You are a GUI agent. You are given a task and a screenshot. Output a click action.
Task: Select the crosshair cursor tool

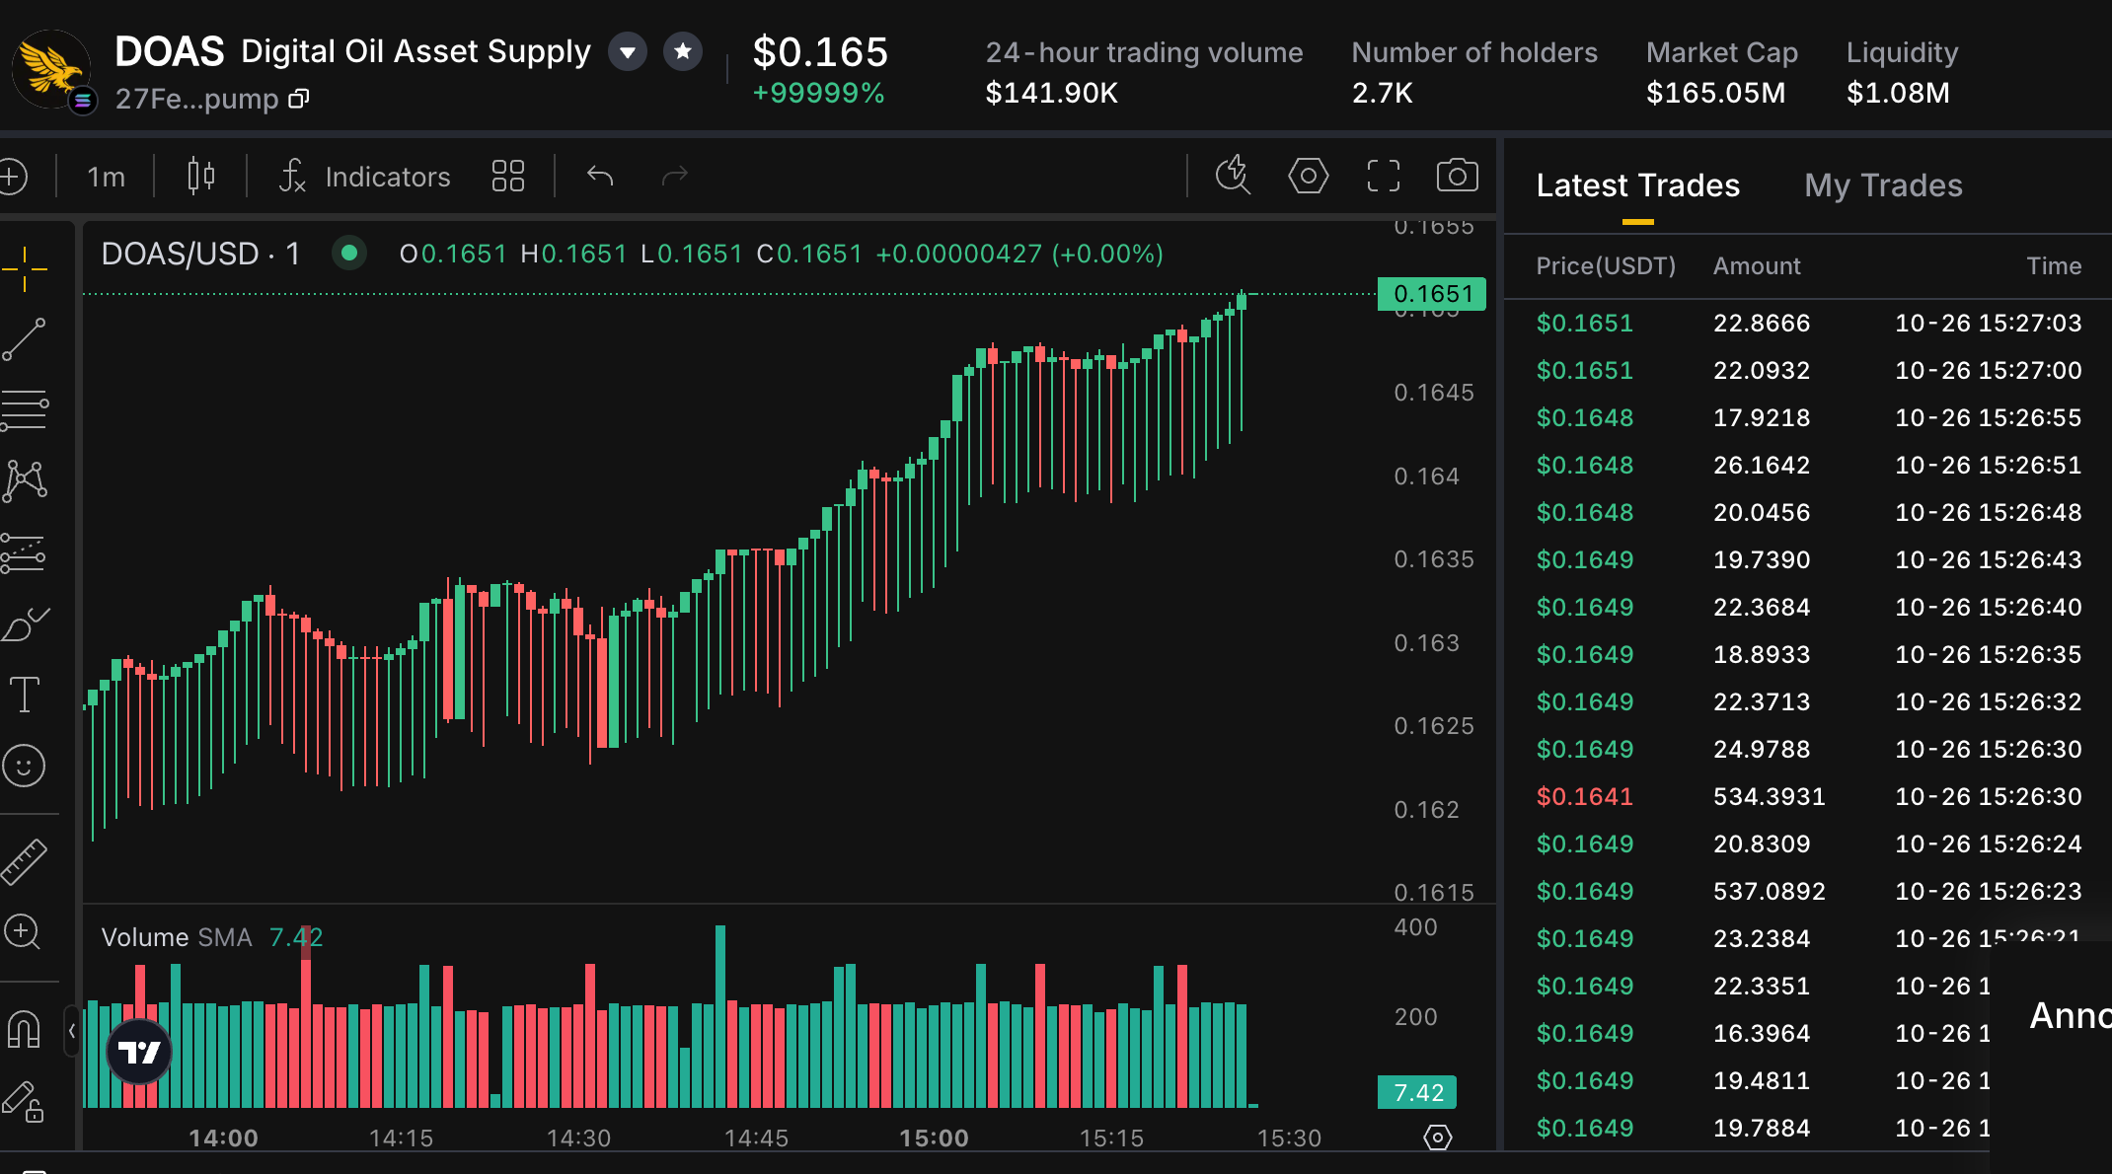click(25, 268)
